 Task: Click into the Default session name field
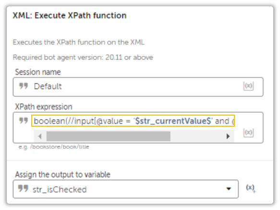click(138, 87)
